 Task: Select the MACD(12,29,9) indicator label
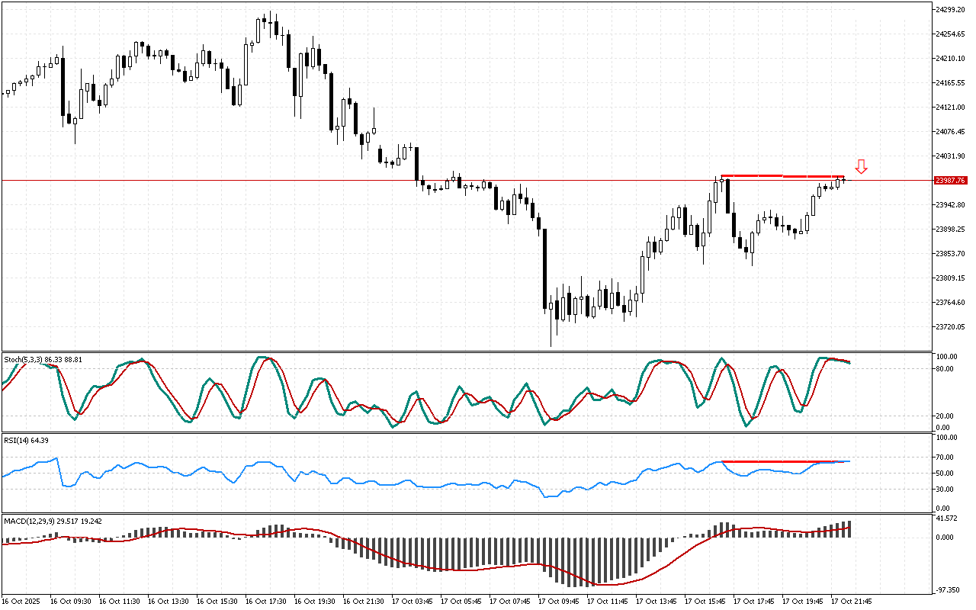[52, 522]
